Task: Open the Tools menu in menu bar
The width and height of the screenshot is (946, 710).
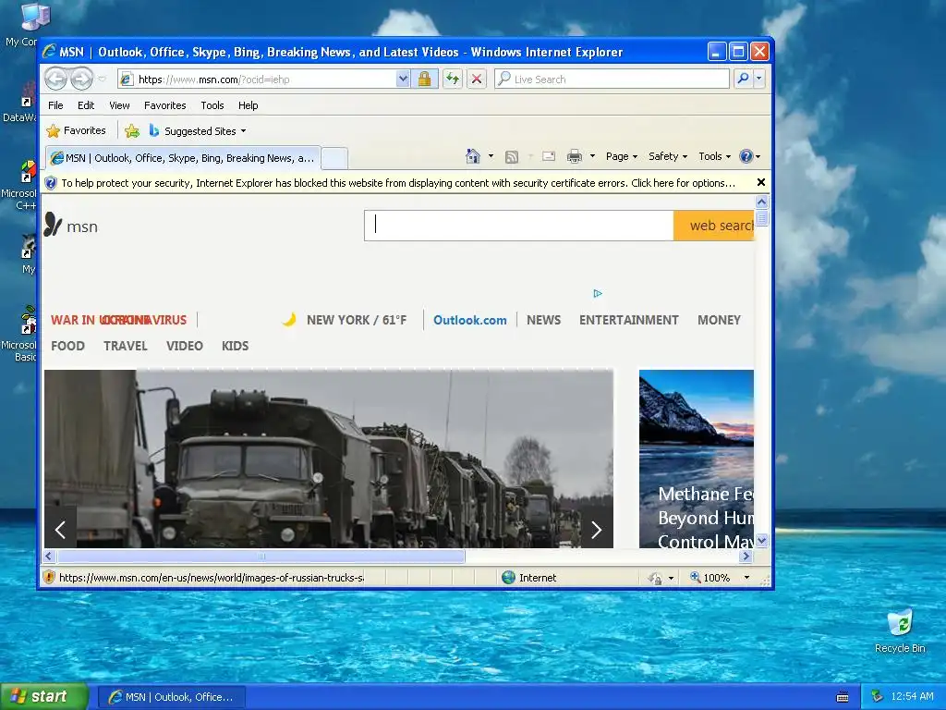Action: (212, 105)
